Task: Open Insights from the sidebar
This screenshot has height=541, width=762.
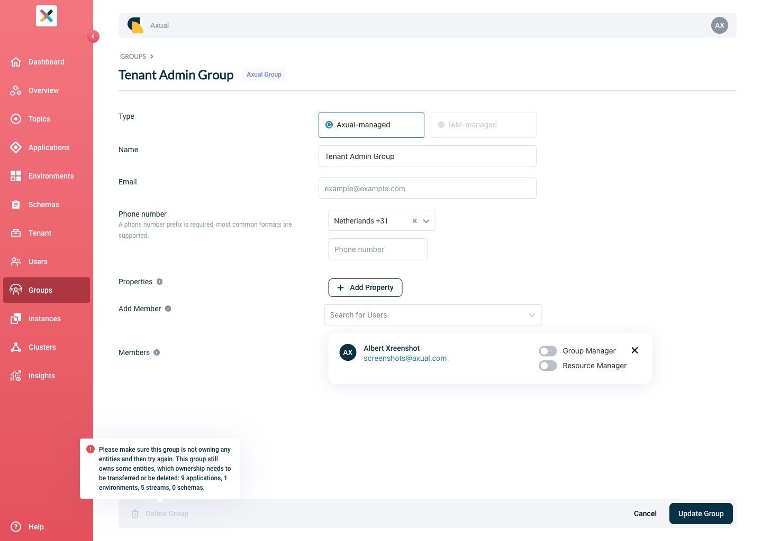Action: point(47,376)
